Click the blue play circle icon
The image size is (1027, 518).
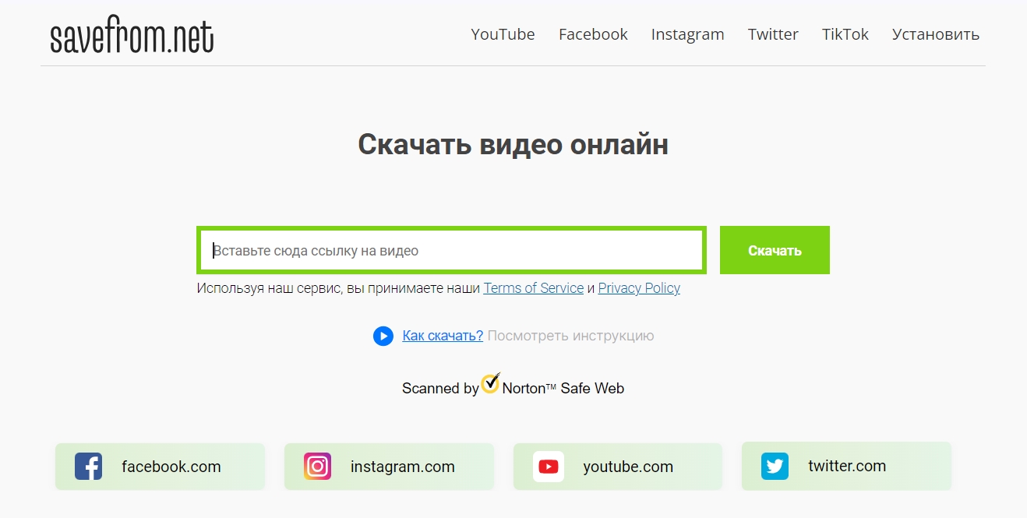383,336
